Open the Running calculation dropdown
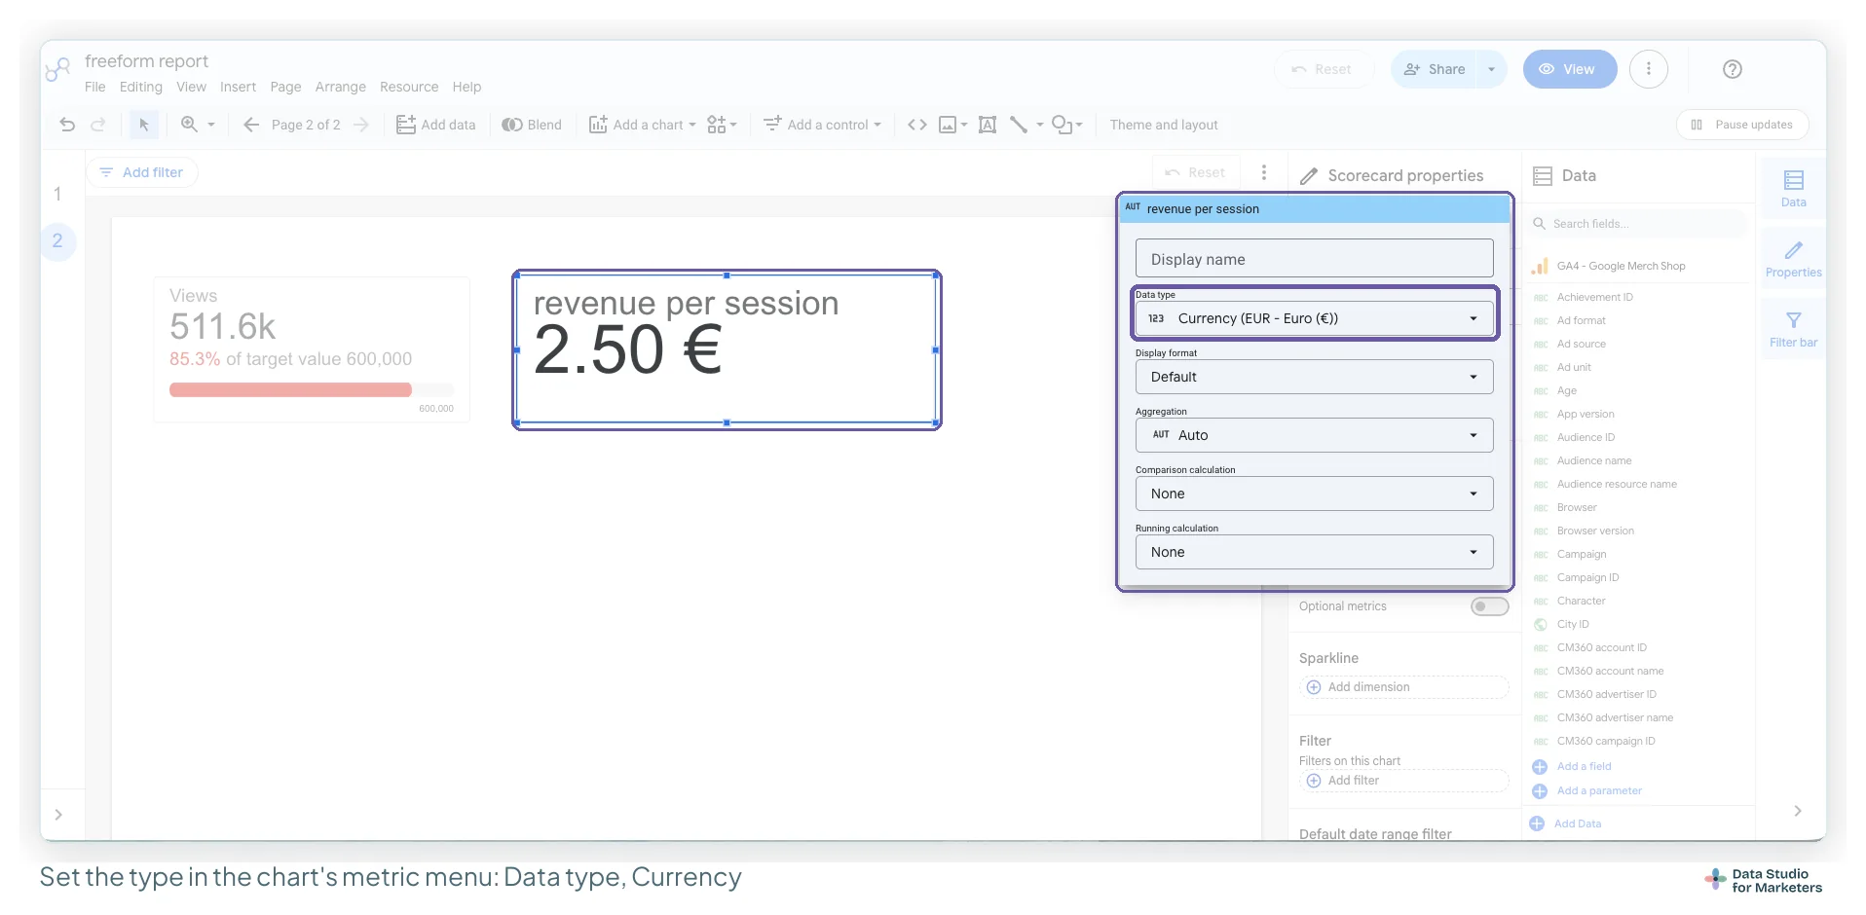Image resolution: width=1866 pixels, height=915 pixels. (1314, 552)
